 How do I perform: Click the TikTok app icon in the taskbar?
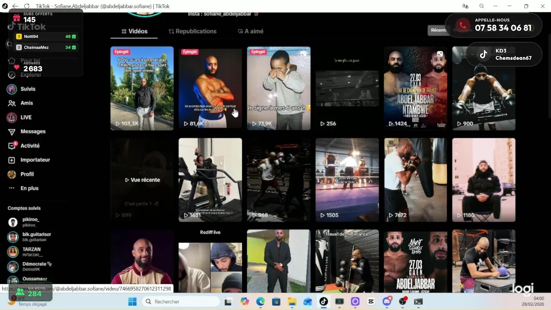323,301
